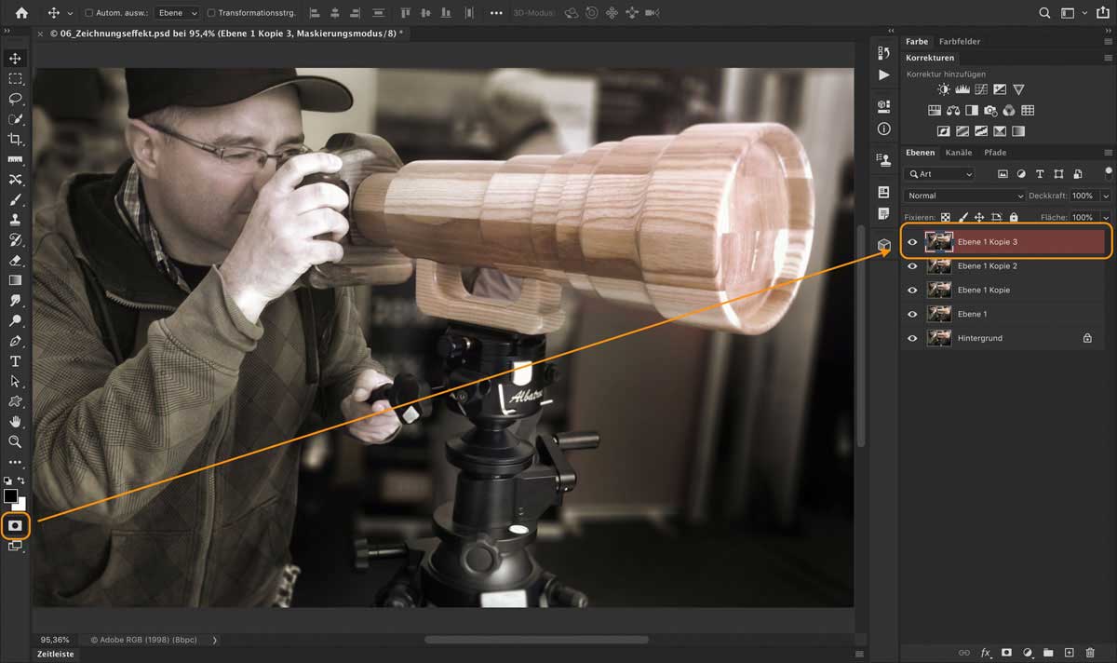Image resolution: width=1117 pixels, height=663 pixels.
Task: Pick the Type tool in the toolbar
Action: [15, 361]
